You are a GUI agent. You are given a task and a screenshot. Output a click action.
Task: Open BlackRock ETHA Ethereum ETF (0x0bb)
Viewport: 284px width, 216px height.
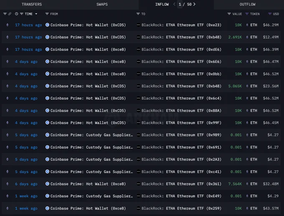[x=182, y=74]
